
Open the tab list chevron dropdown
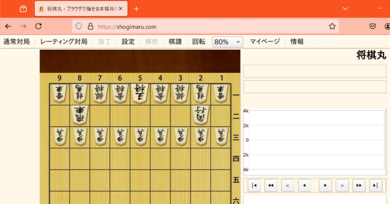[x=345, y=9]
